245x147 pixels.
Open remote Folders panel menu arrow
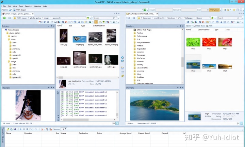click(49, 26)
